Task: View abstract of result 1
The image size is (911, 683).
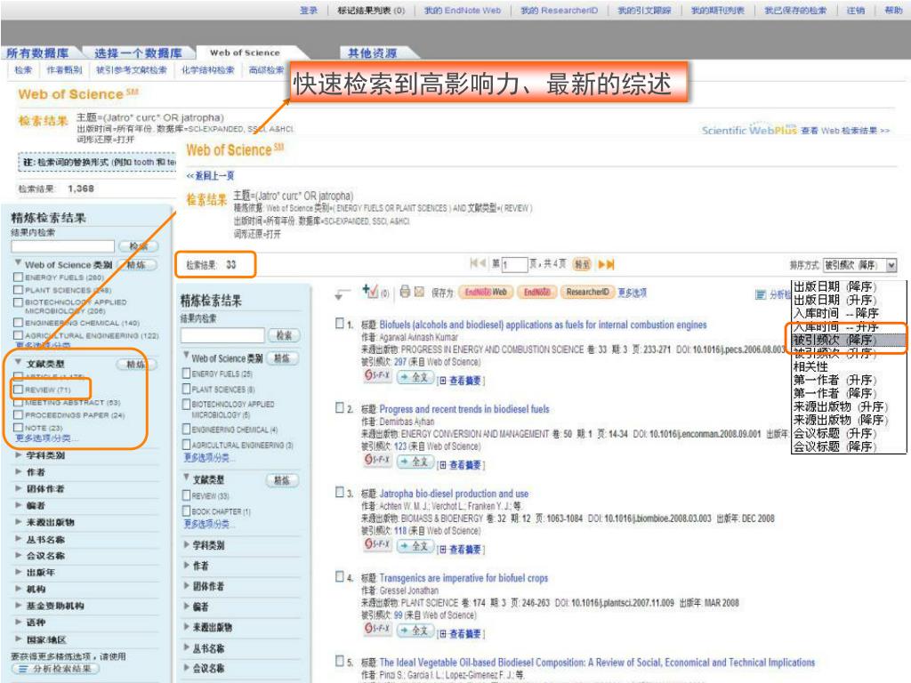Action: click(461, 381)
